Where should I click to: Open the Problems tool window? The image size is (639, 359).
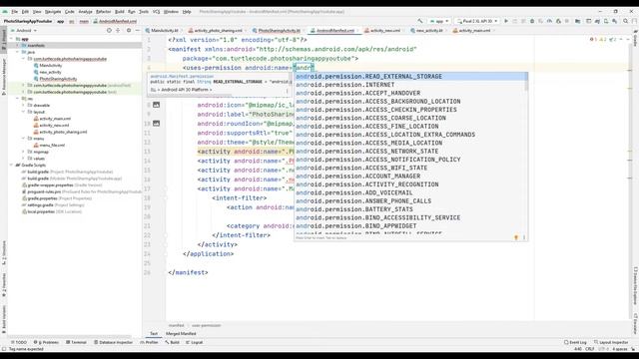pyautogui.click(x=47, y=342)
